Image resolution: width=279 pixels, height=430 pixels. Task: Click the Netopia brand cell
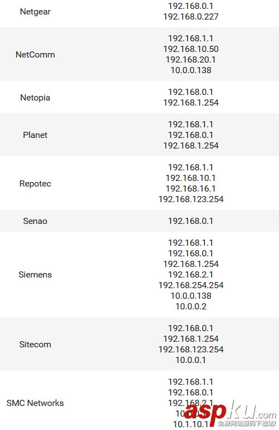tap(35, 98)
